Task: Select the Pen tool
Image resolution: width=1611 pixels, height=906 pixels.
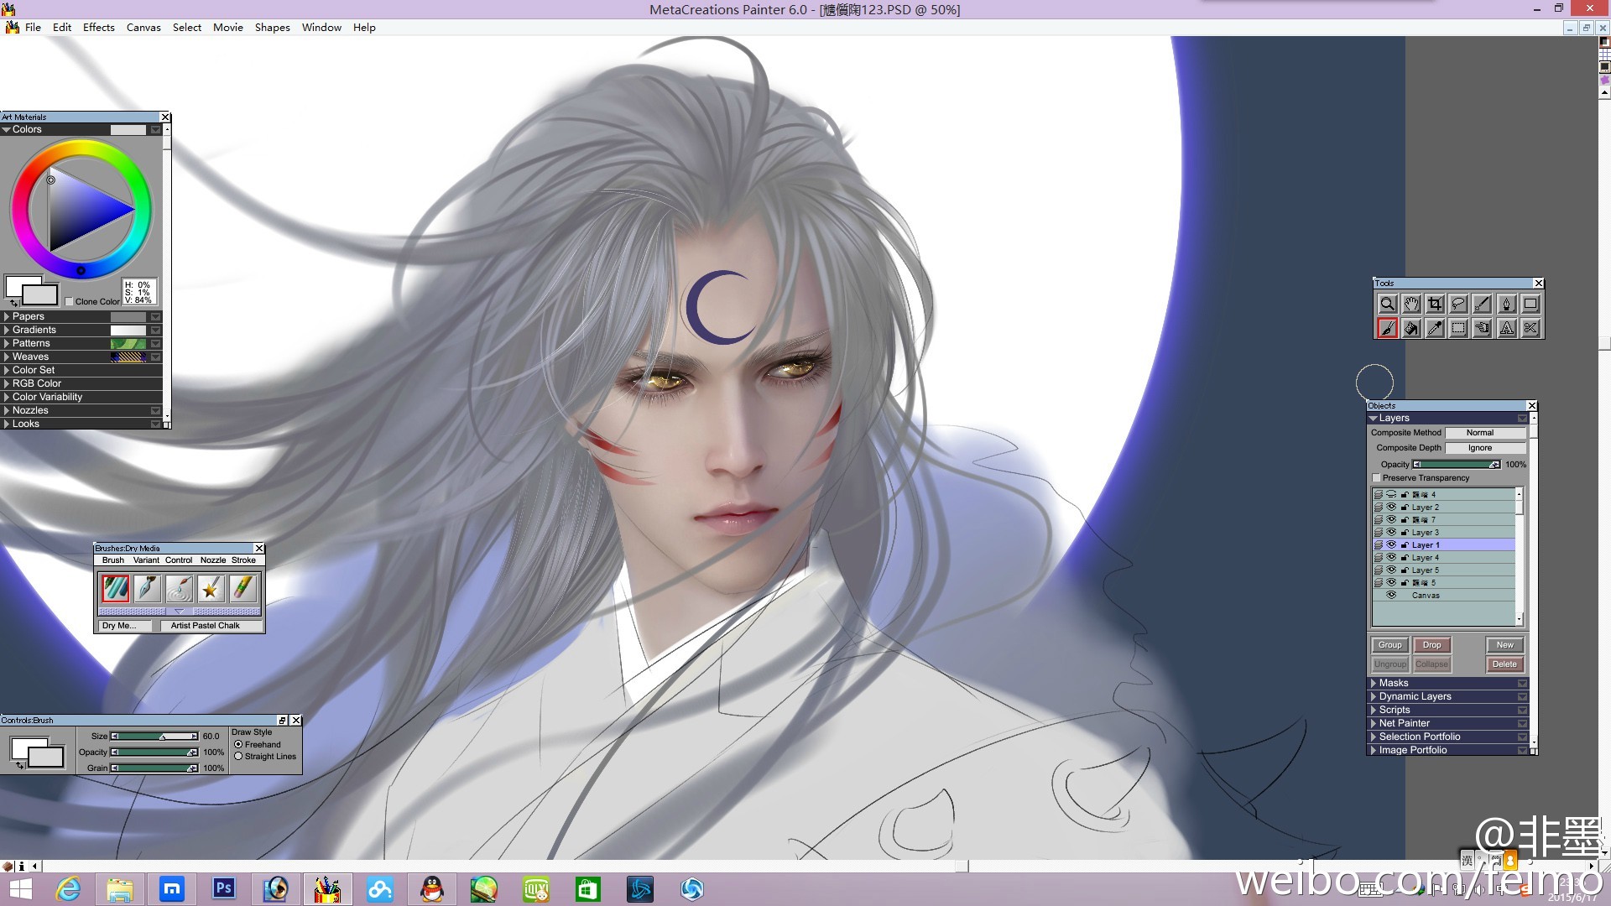Action: (x=1506, y=305)
